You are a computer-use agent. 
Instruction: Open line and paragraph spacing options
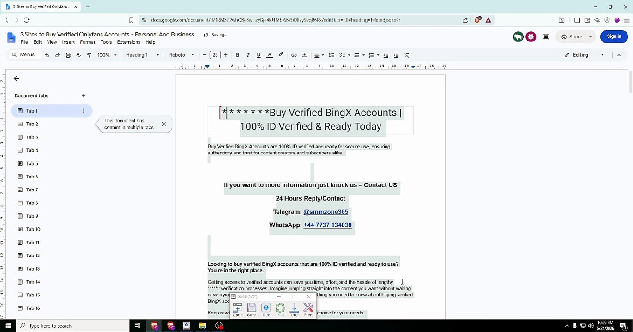pos(331,55)
